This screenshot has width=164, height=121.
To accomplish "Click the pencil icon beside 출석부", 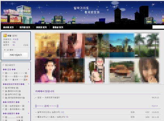I will click(3, 80).
